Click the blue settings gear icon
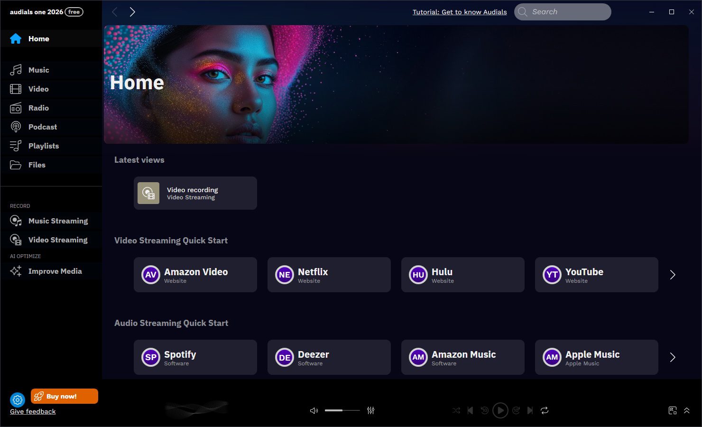This screenshot has width=702, height=427. click(18, 400)
